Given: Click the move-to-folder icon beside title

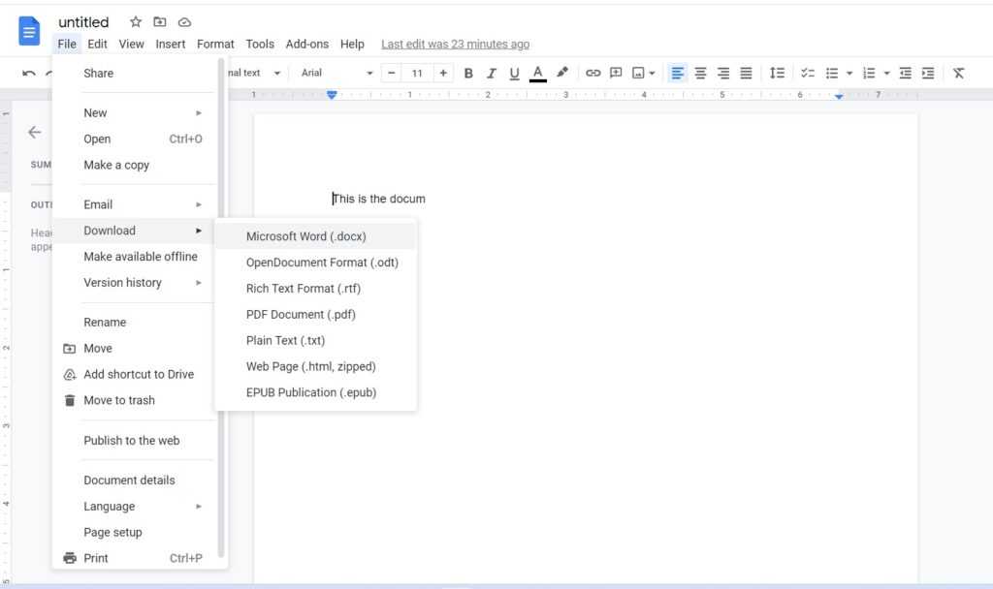Looking at the screenshot, I should (160, 22).
